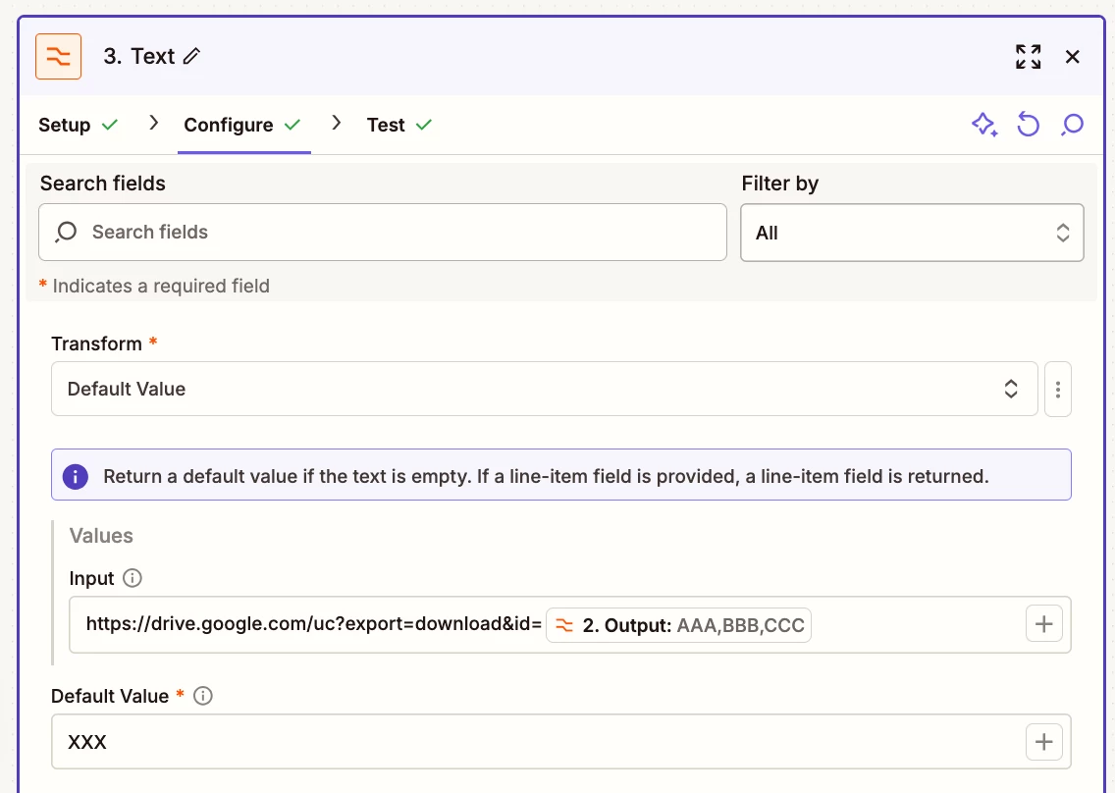The width and height of the screenshot is (1115, 793).
Task: Expand the step panel to full screen
Action: pyautogui.click(x=1028, y=57)
